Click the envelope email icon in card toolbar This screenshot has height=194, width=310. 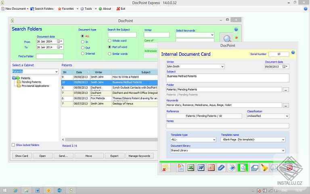[274, 168]
